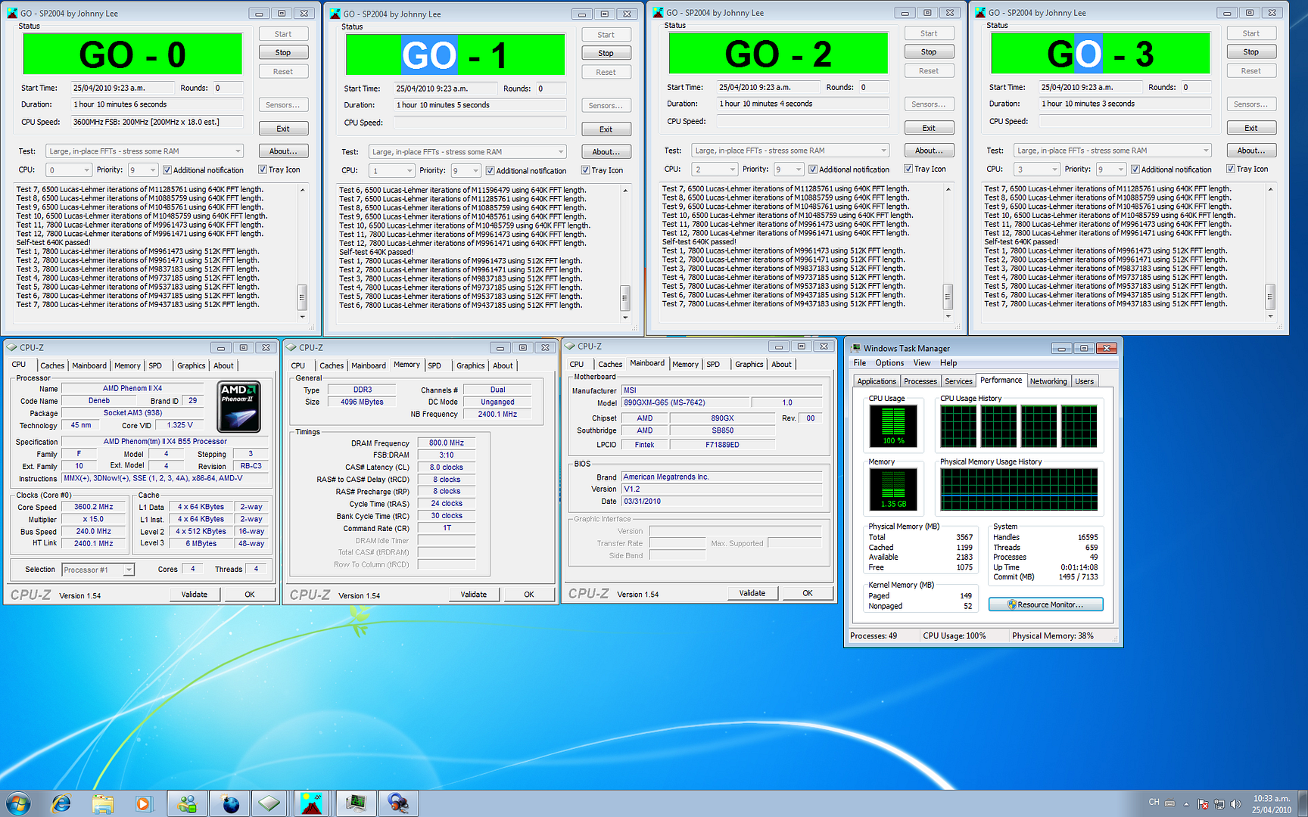Open the Networking tab in Task Manager

[x=1048, y=381]
